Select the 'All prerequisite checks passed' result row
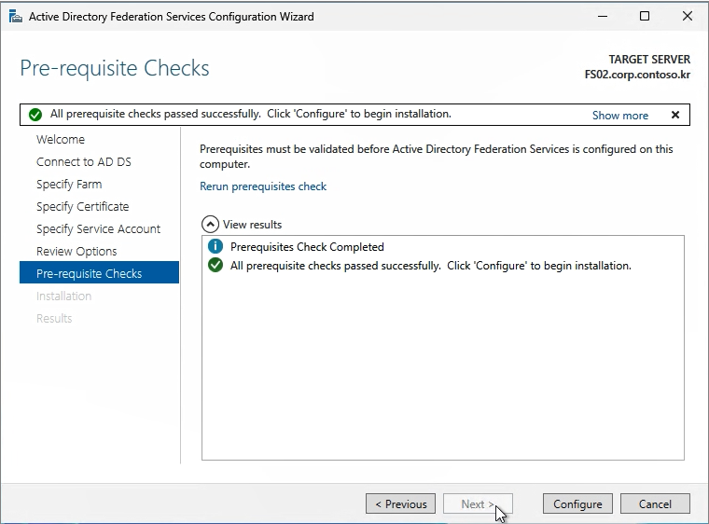709x524 pixels. tap(430, 266)
